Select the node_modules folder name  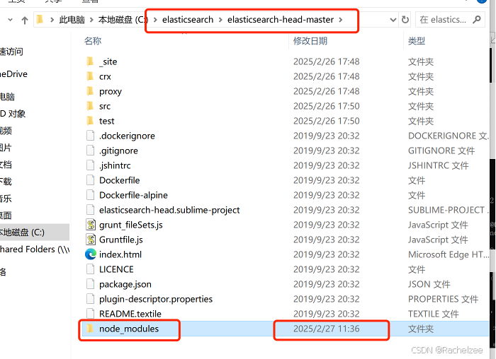(129, 329)
